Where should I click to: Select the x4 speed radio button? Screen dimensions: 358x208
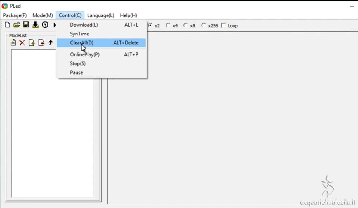tap(168, 25)
